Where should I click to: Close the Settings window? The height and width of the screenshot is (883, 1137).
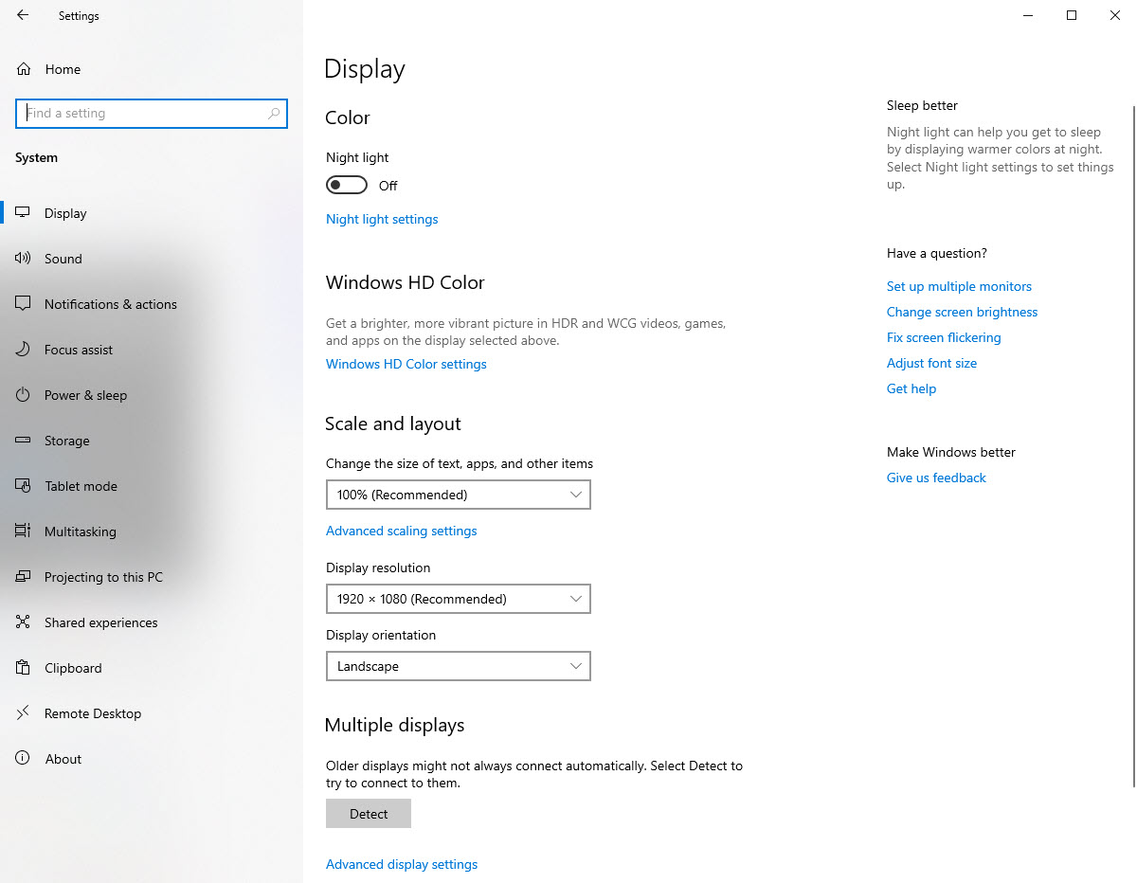click(x=1115, y=15)
